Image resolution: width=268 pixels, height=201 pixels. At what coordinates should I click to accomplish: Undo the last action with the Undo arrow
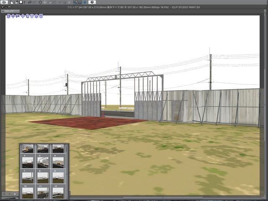click(x=30, y=3)
